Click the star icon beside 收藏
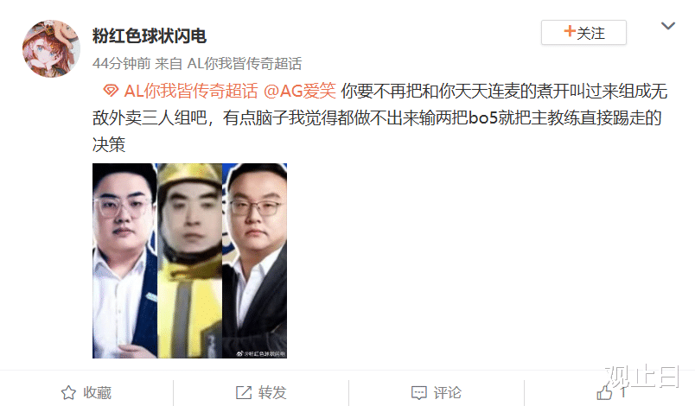The height and width of the screenshot is (406, 695). pos(68,392)
